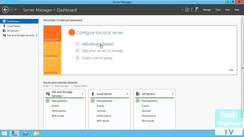The image size is (244, 137).
Task: Click Manageability status icon in File and Storage tile
Action: [x=48, y=101]
